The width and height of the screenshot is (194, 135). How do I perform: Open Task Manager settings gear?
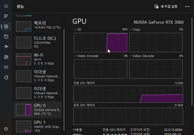[6, 129]
